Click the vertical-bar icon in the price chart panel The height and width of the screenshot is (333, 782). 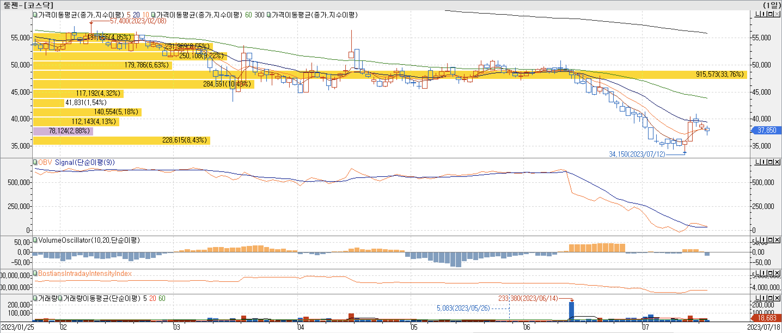pyautogui.click(x=764, y=14)
